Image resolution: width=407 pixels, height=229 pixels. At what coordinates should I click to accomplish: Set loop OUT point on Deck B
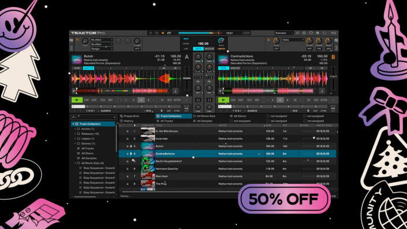pyautogui.click(x=316, y=100)
